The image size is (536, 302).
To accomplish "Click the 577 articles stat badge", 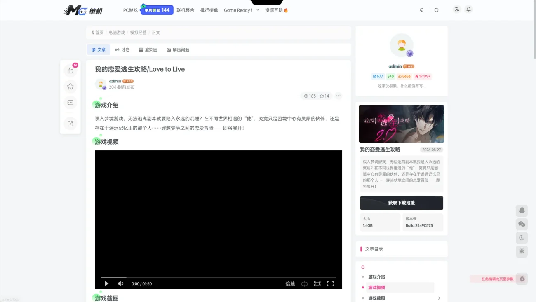I will click(378, 76).
